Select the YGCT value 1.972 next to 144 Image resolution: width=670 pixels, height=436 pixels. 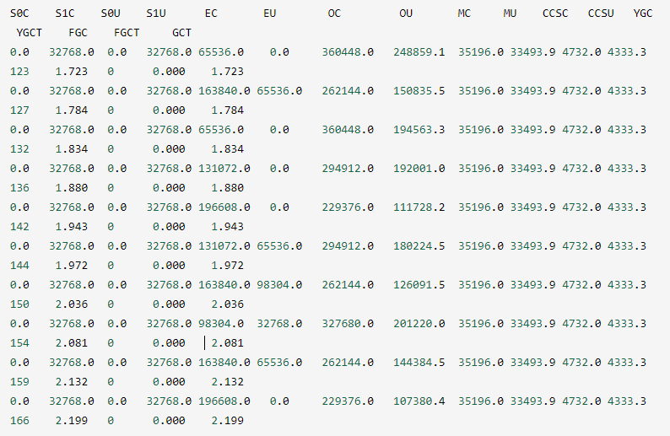pyautogui.click(x=72, y=266)
